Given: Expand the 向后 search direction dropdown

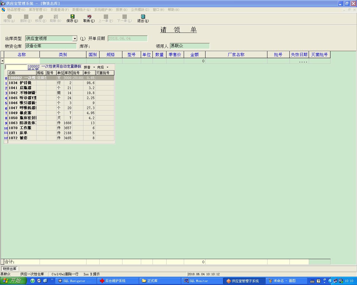Looking at the screenshot, I should 107,67.
